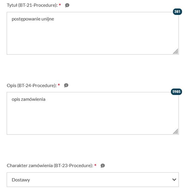Click resize handle of the Tytuł text area
The height and width of the screenshot is (194, 189).
(x=176, y=52)
